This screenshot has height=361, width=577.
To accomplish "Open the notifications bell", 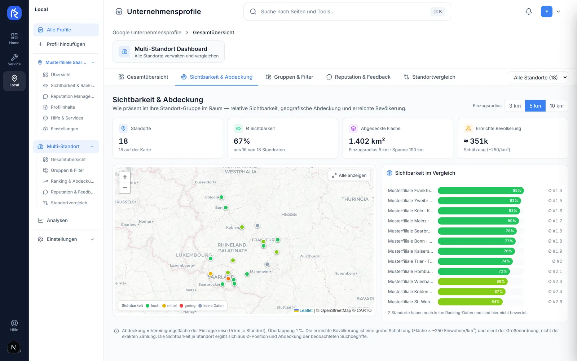I will 529,12.
